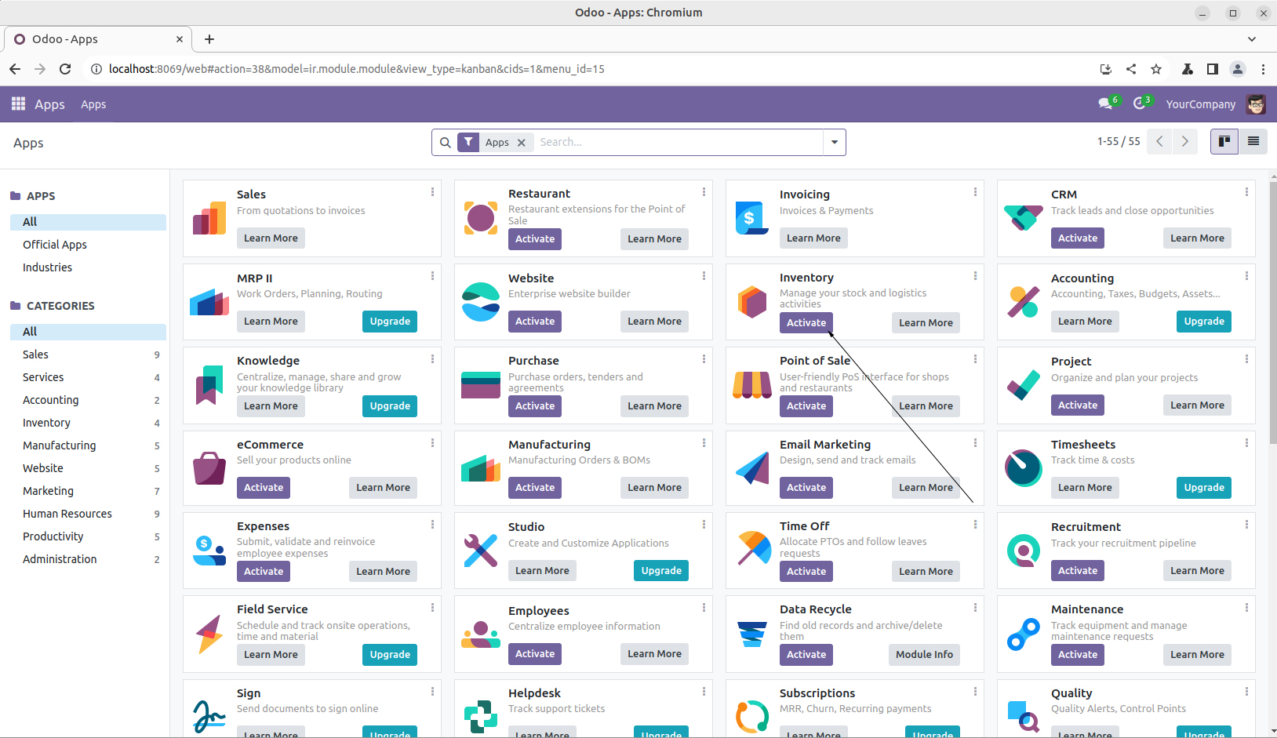Click the Website app icon
The width and height of the screenshot is (1277, 738).
click(480, 302)
